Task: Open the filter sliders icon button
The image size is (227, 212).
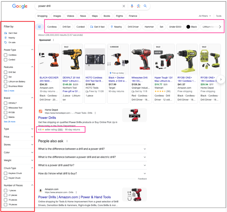Action: (x=39, y=27)
